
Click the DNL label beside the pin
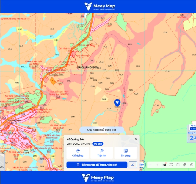(x=124, y=103)
